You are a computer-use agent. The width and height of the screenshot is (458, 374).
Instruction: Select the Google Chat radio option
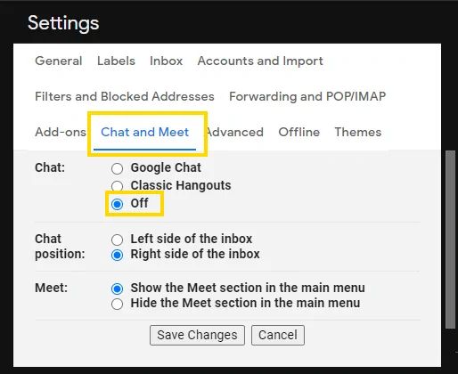117,168
